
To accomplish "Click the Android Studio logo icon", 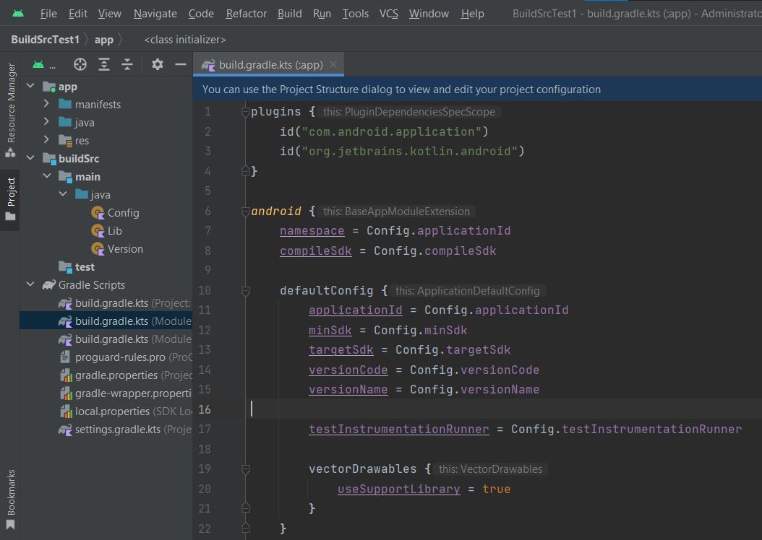I will point(18,13).
